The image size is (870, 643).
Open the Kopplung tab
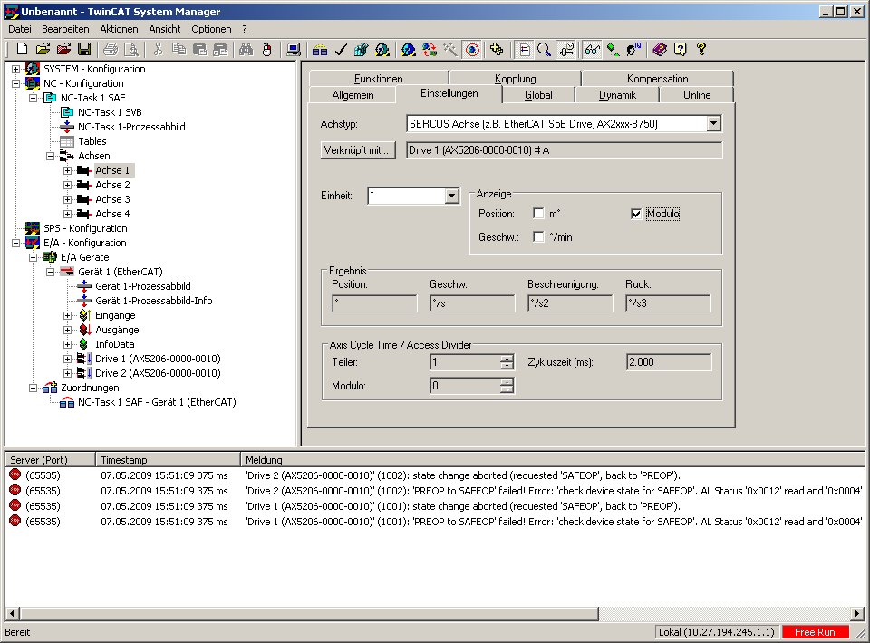[x=515, y=78]
